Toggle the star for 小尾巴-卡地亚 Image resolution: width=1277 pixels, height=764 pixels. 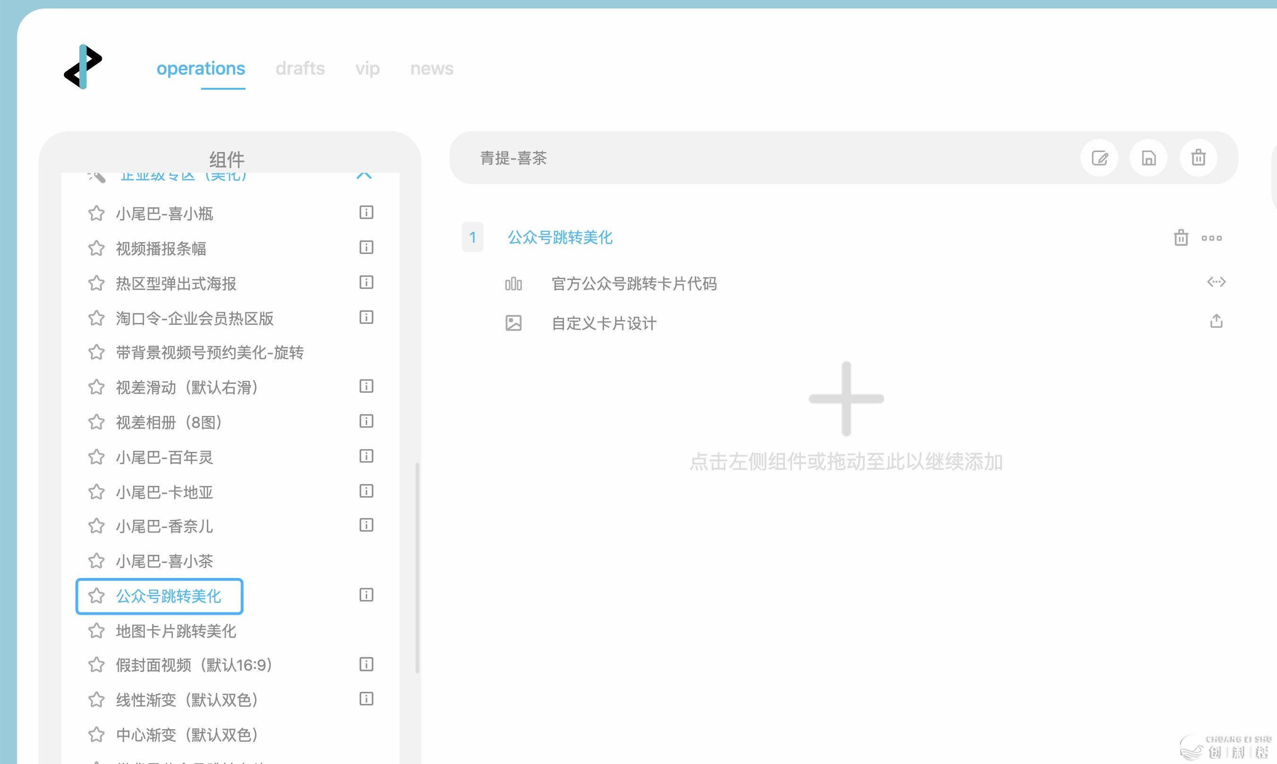96,492
